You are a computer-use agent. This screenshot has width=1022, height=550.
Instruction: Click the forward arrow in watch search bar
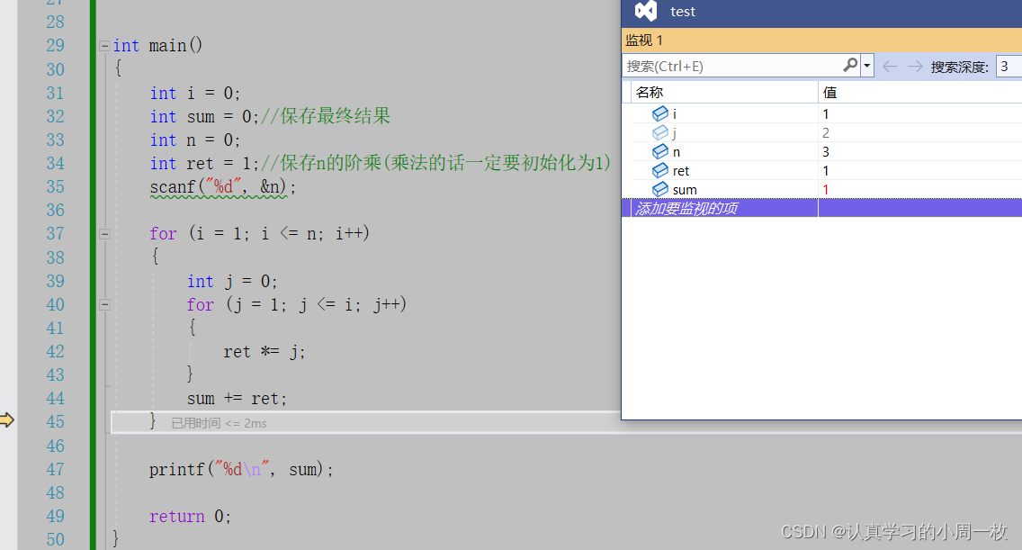[x=915, y=66]
